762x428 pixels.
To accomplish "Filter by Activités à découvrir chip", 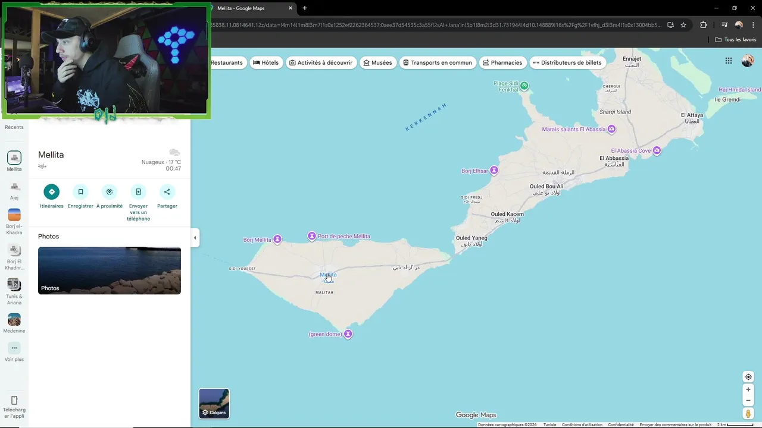I will point(321,62).
